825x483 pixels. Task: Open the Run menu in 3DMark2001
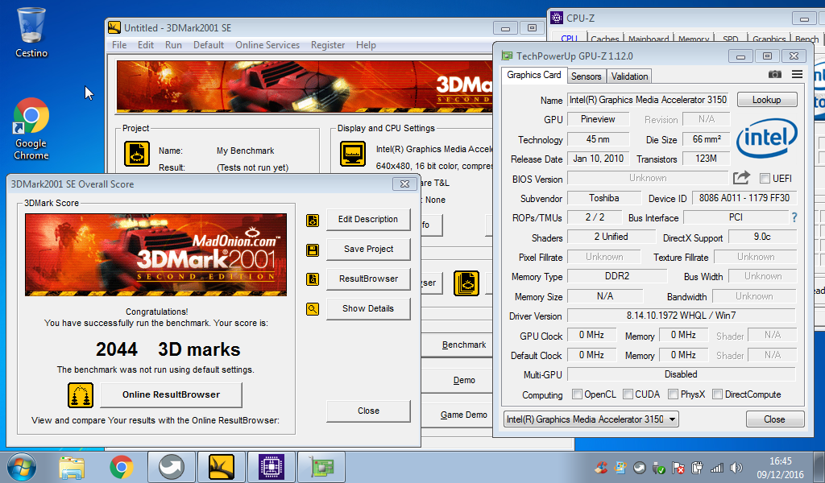(x=174, y=45)
